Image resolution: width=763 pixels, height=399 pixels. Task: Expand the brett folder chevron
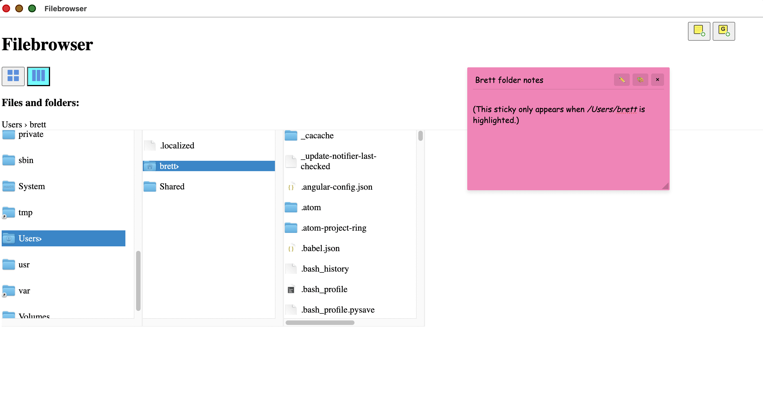coord(177,166)
